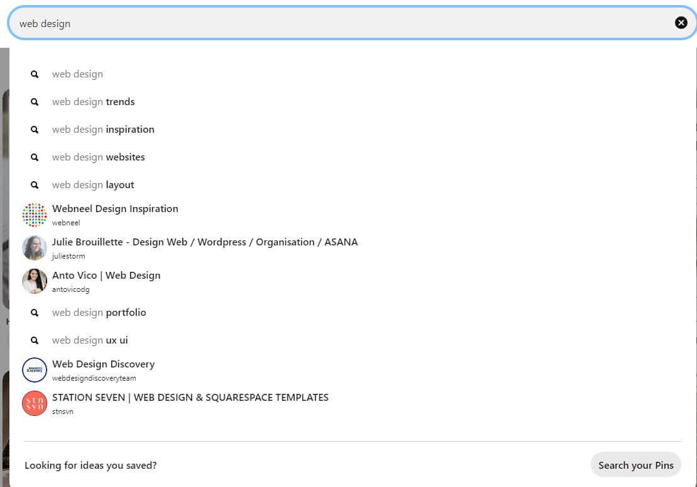Click the 'Search your Pins' button
The height and width of the screenshot is (487, 697).
[x=635, y=465]
